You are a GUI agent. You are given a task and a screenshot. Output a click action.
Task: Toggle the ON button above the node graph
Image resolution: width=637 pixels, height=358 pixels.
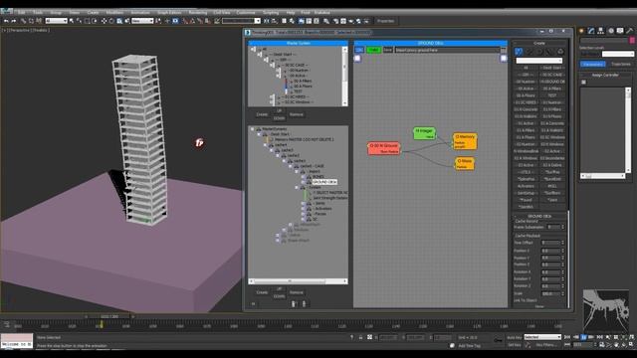(359, 50)
